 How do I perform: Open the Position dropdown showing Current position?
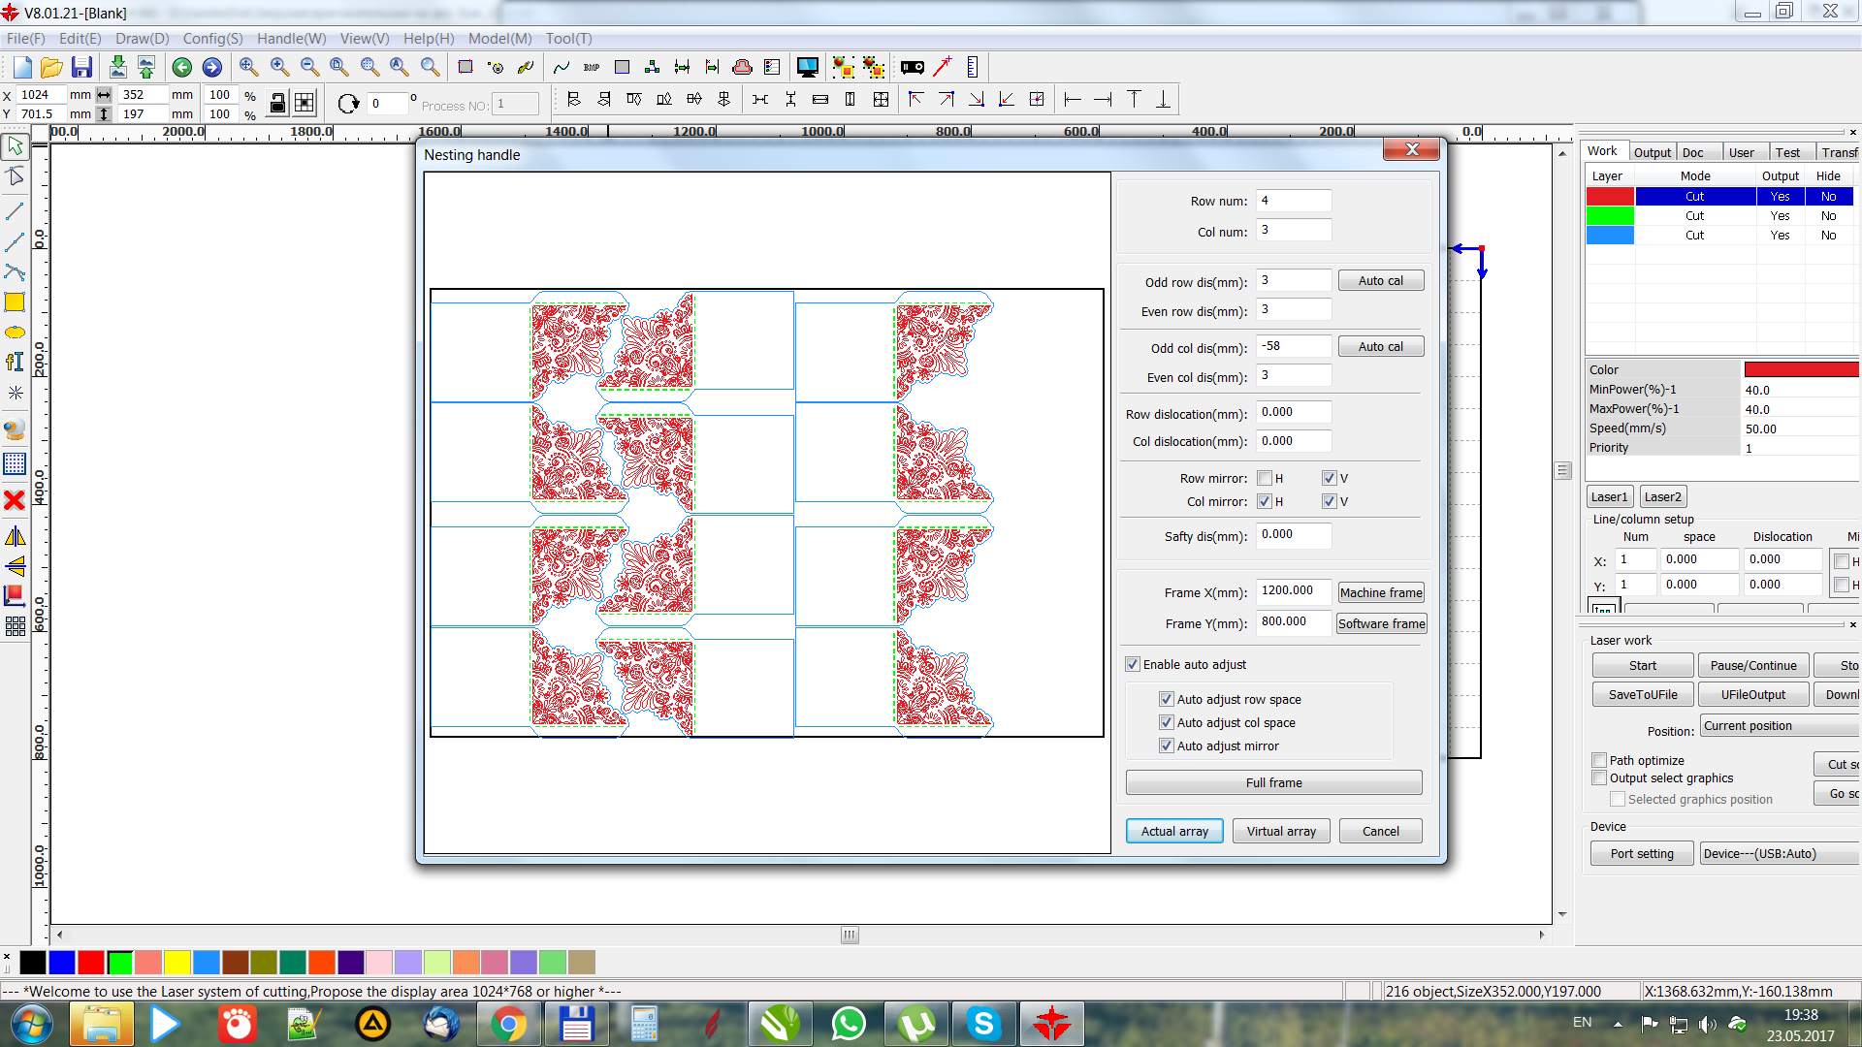1780,726
